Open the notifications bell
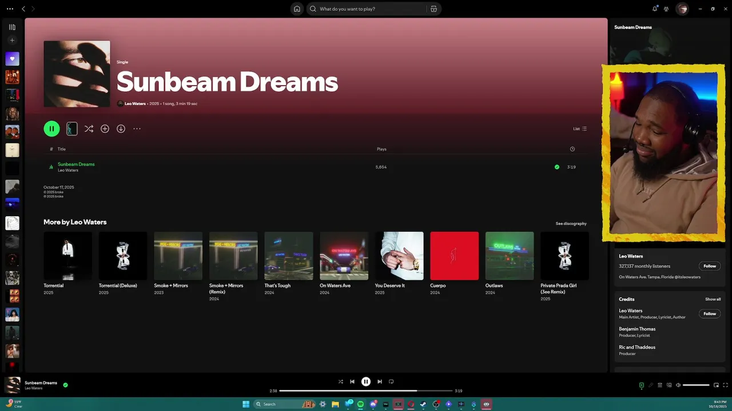 tap(655, 9)
